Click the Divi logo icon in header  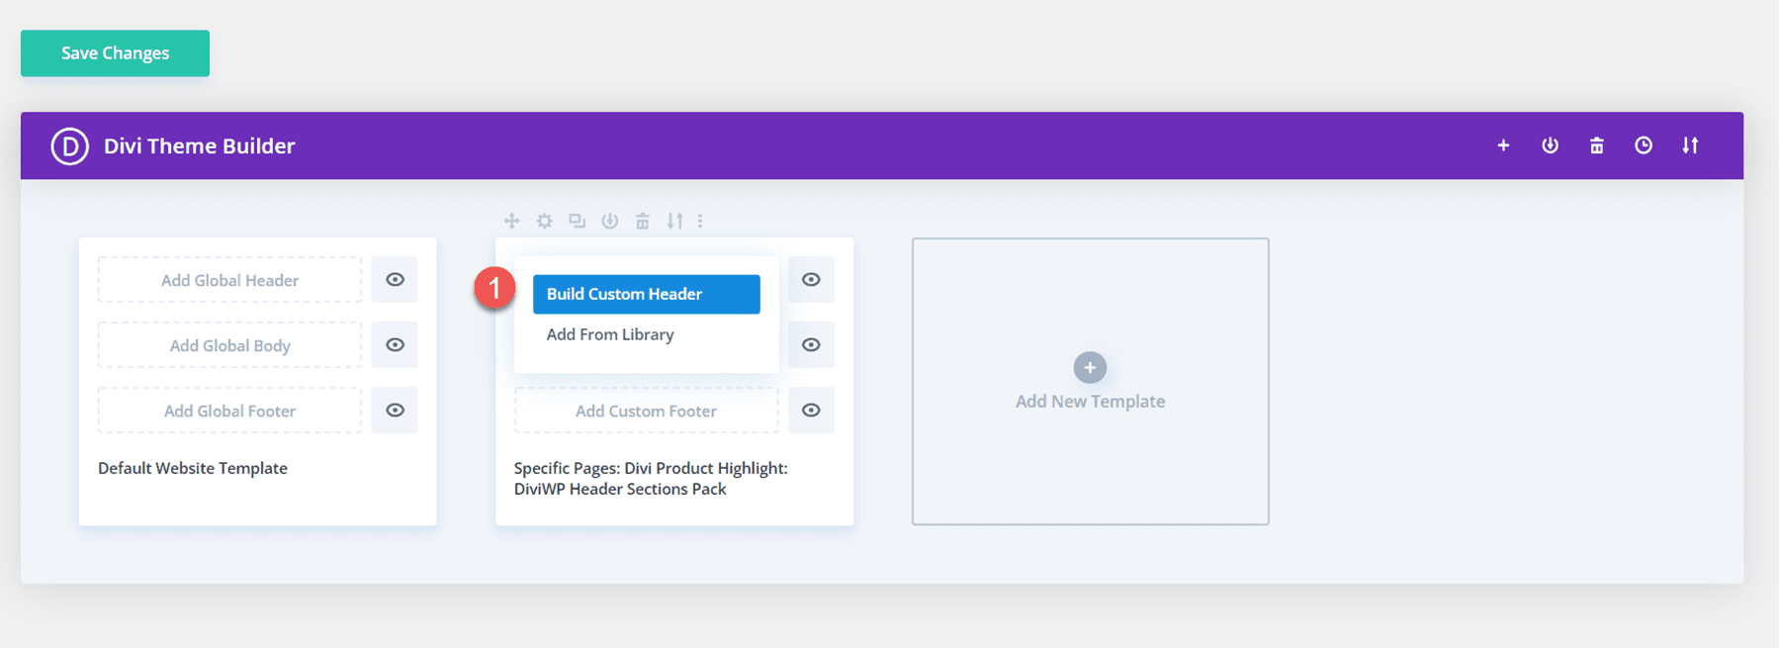click(x=70, y=146)
